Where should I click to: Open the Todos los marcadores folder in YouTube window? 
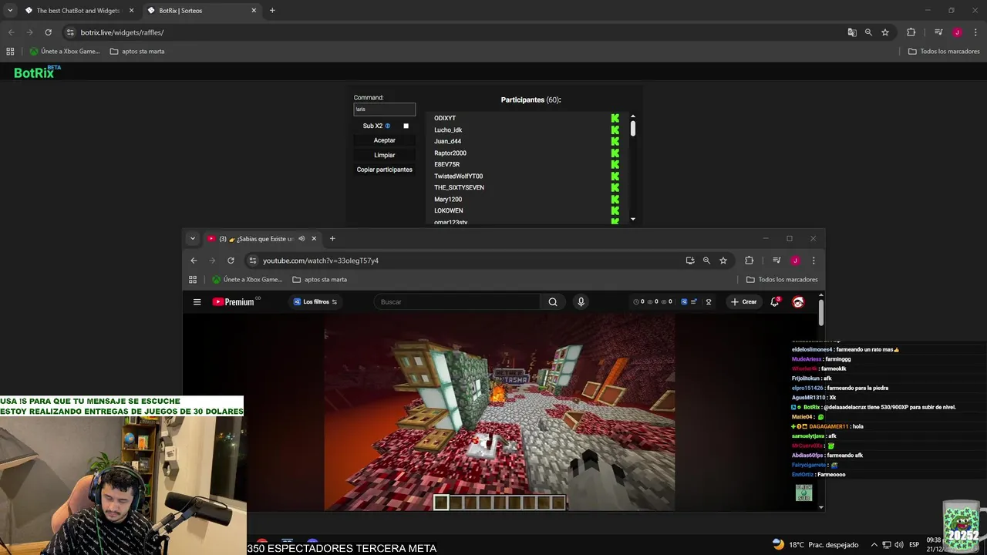[782, 279]
